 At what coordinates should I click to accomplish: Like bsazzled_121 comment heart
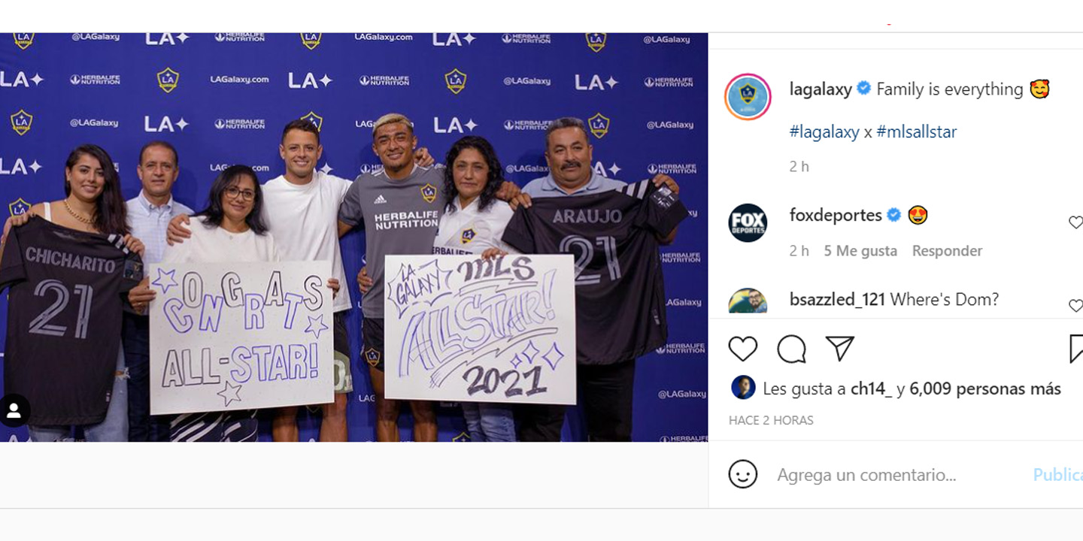tap(1075, 305)
